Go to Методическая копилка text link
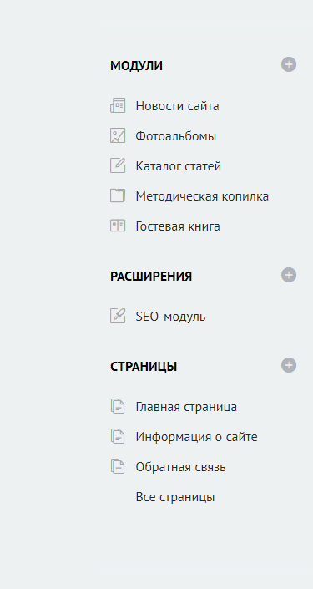 (202, 196)
